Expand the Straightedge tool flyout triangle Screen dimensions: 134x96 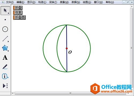pos(8,41)
